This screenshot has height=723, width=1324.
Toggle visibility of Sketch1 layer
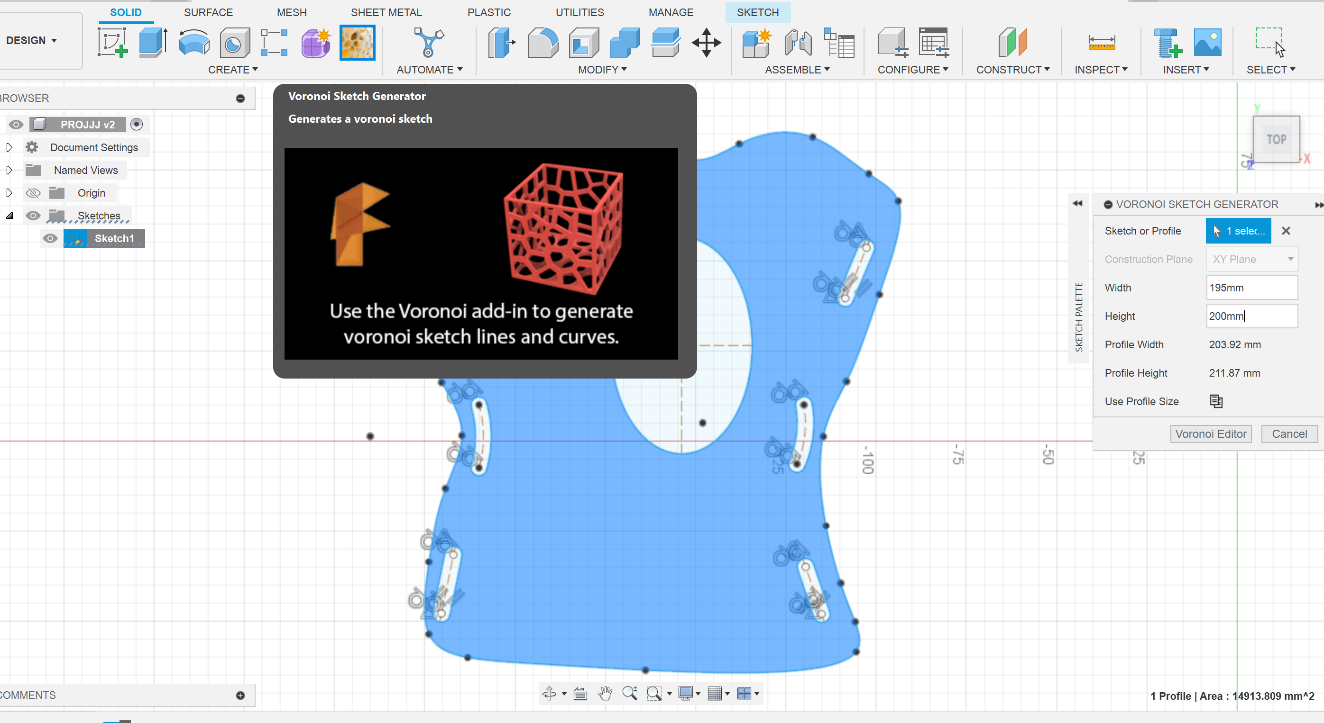[x=51, y=238]
